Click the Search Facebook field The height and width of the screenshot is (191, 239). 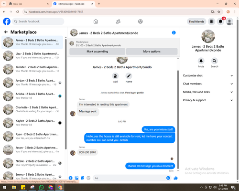pyautogui.click(x=38, y=21)
